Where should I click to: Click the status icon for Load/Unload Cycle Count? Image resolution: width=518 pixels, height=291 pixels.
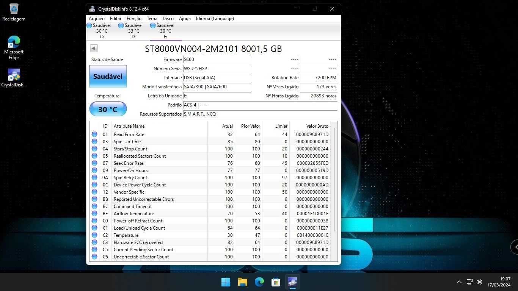pos(94,228)
